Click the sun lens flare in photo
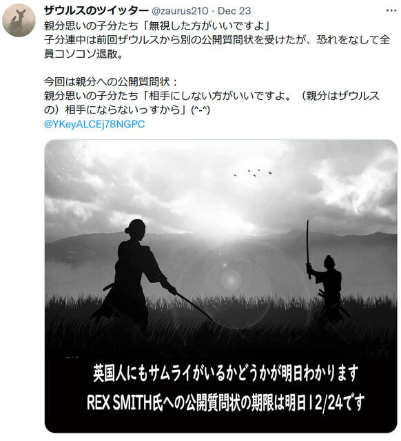 coord(231,280)
